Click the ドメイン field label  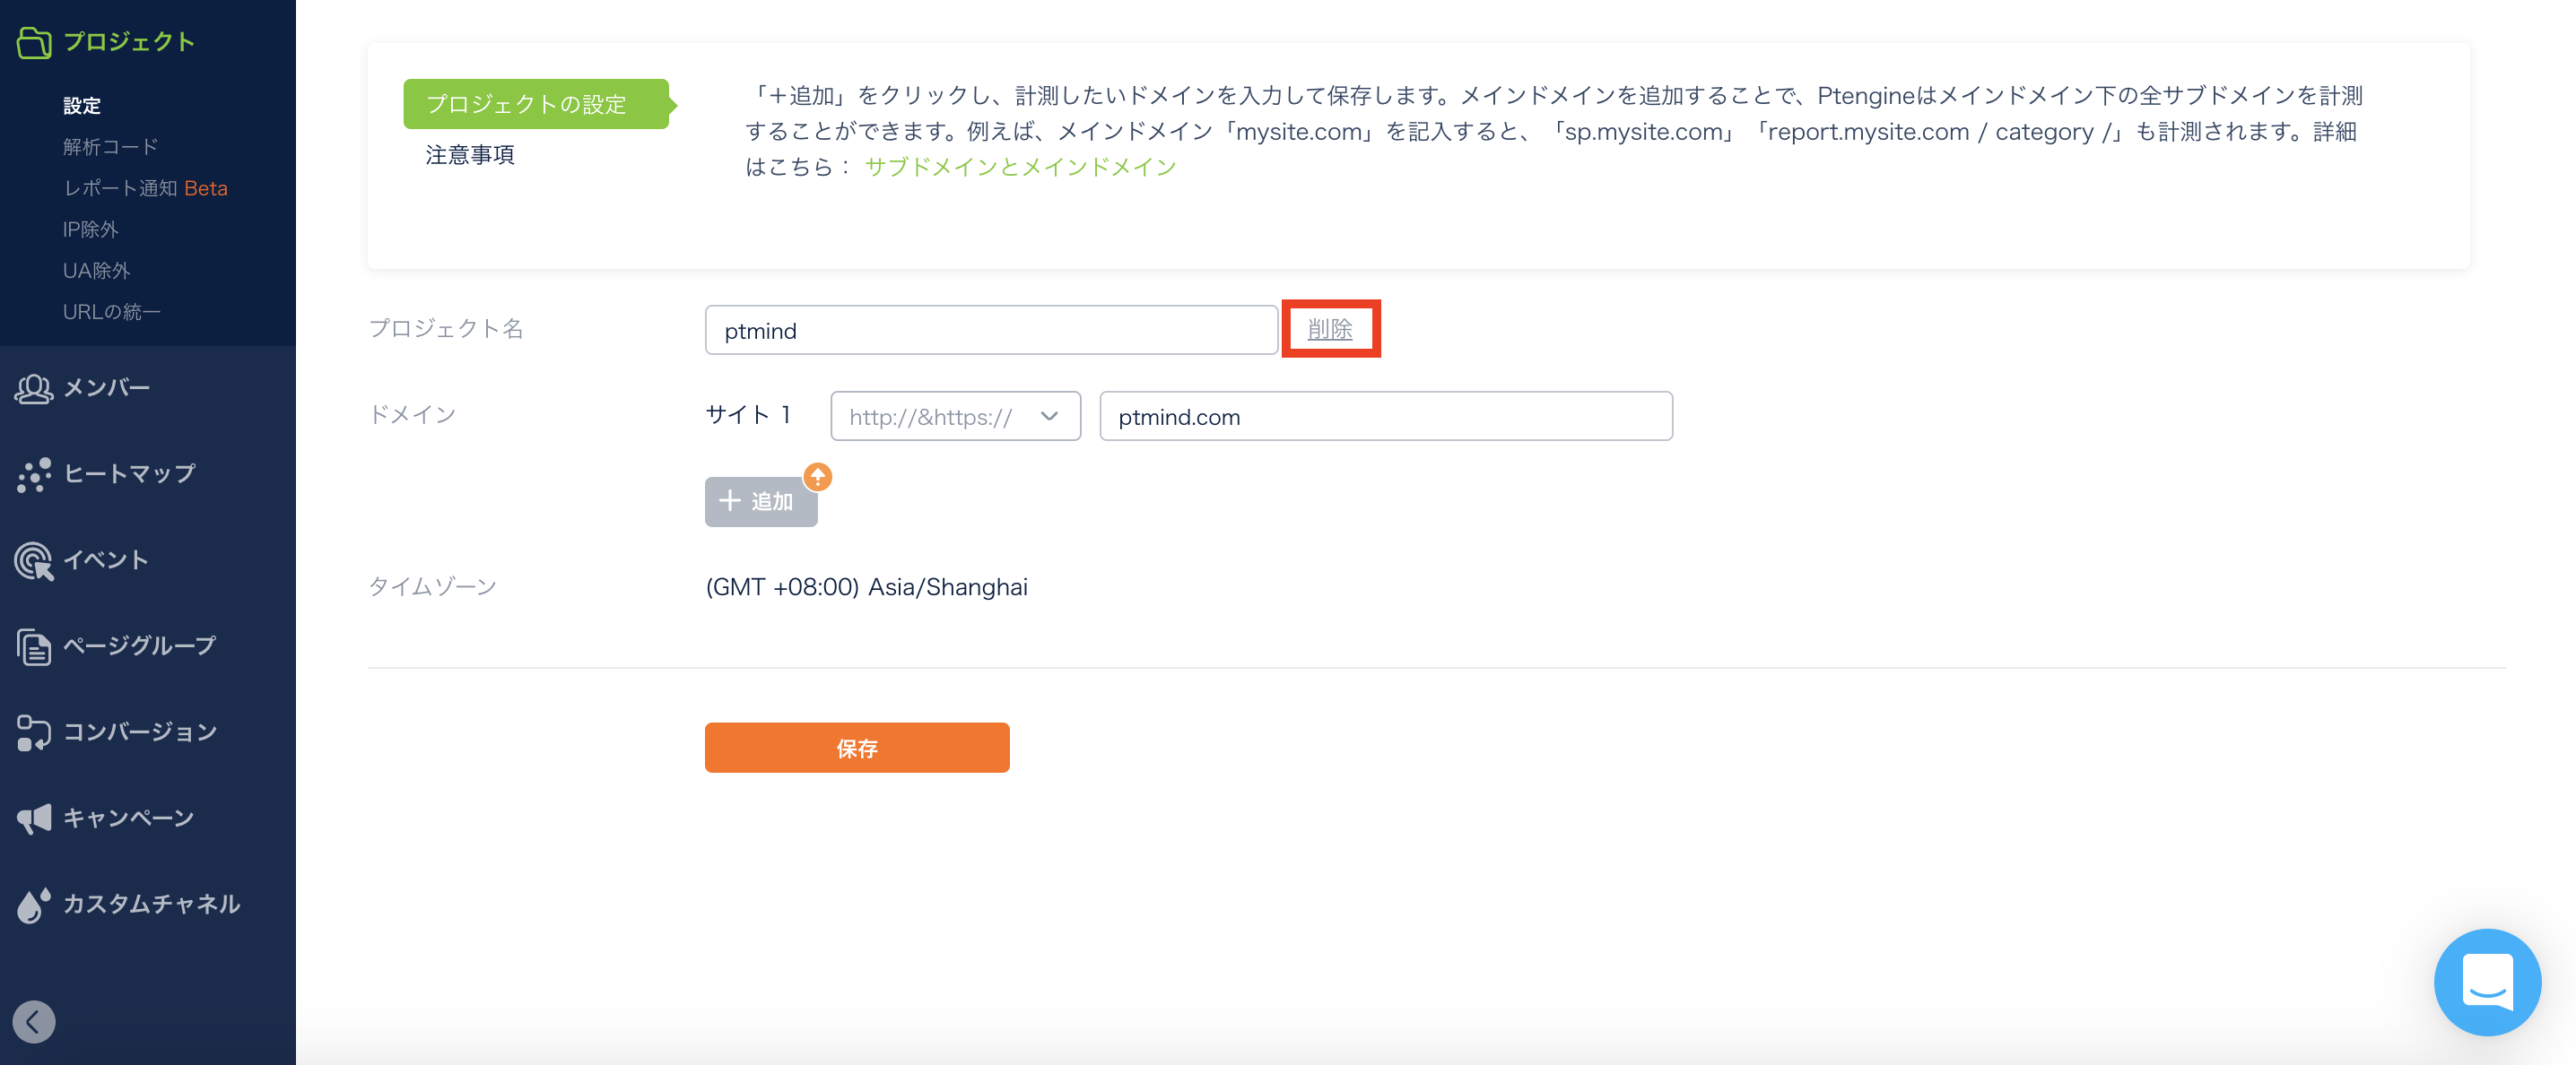[412, 414]
